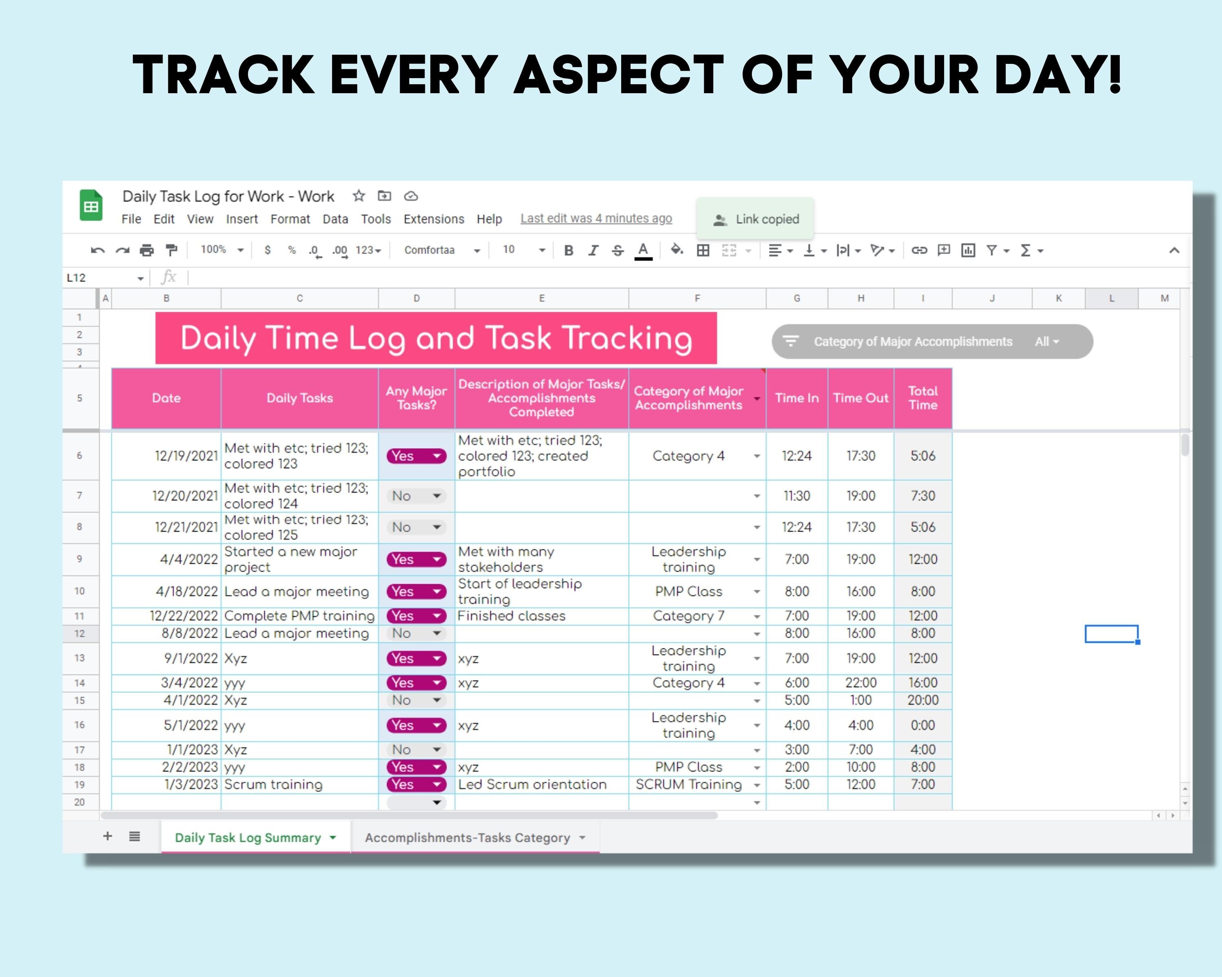Click the Borders icon in the toolbar
This screenshot has height=977, width=1222.
pyautogui.click(x=703, y=250)
